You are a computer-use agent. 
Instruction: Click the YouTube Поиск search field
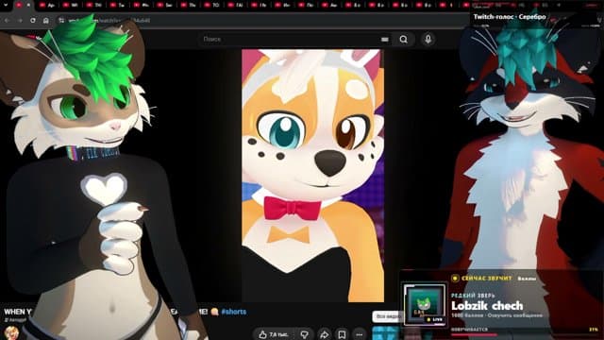pyautogui.click(x=289, y=39)
